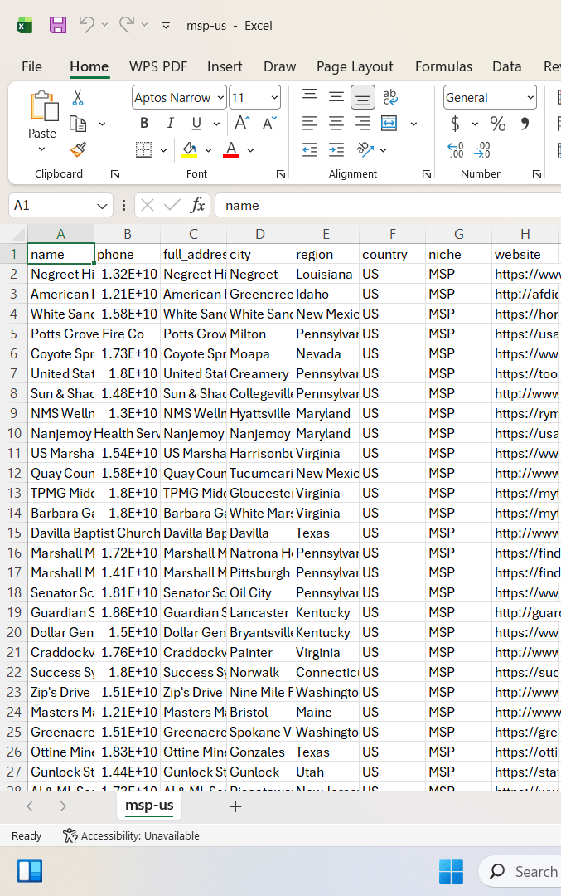The image size is (561, 896).
Task: Switch to the Home tab
Action: pyautogui.click(x=89, y=66)
